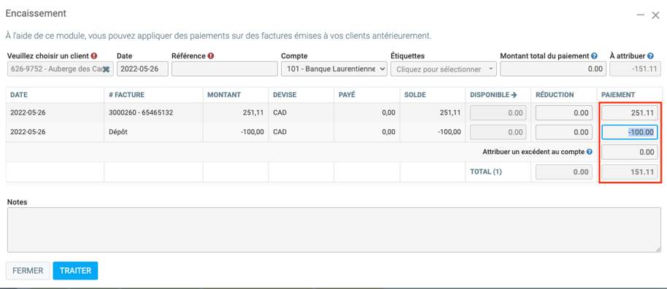
Task: Minimize the Encaissement dialog
Action: point(641,15)
